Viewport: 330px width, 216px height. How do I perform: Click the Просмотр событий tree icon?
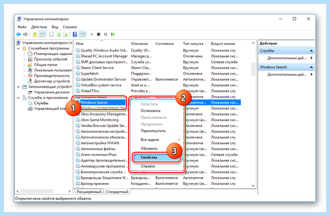click(30, 59)
